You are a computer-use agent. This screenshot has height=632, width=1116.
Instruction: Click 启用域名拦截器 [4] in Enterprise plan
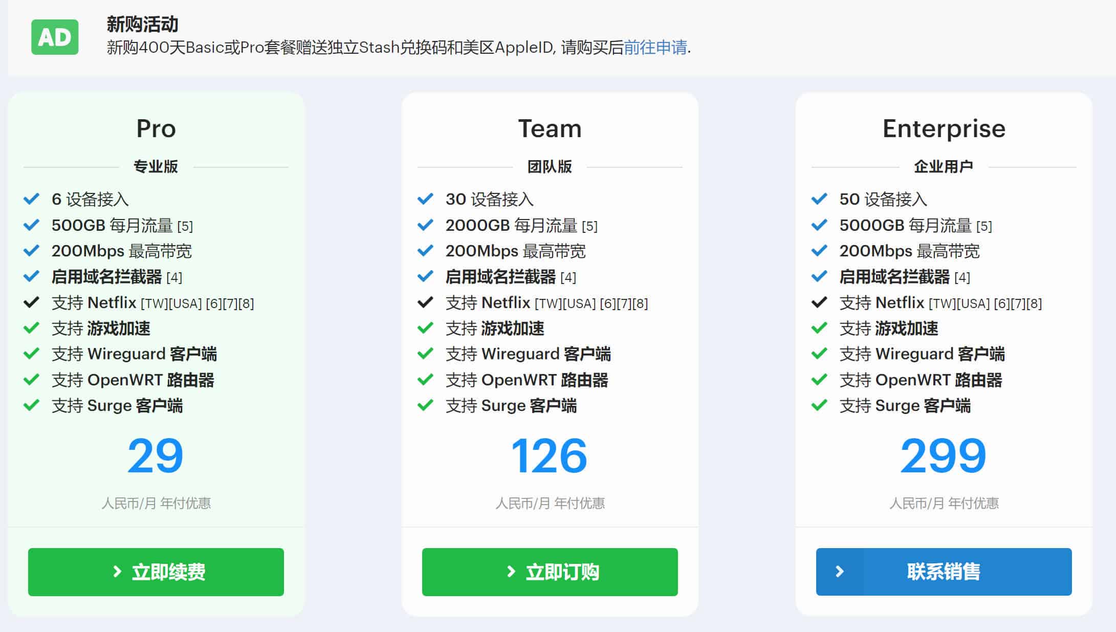(x=905, y=277)
